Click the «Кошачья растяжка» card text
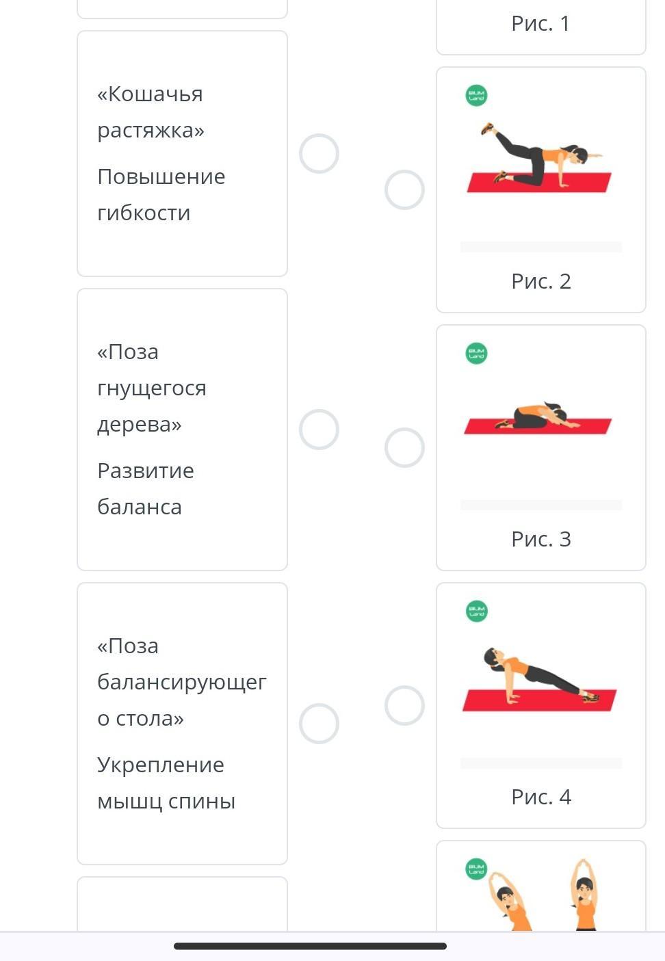Image resolution: width=665 pixels, height=961 pixels. [151, 111]
